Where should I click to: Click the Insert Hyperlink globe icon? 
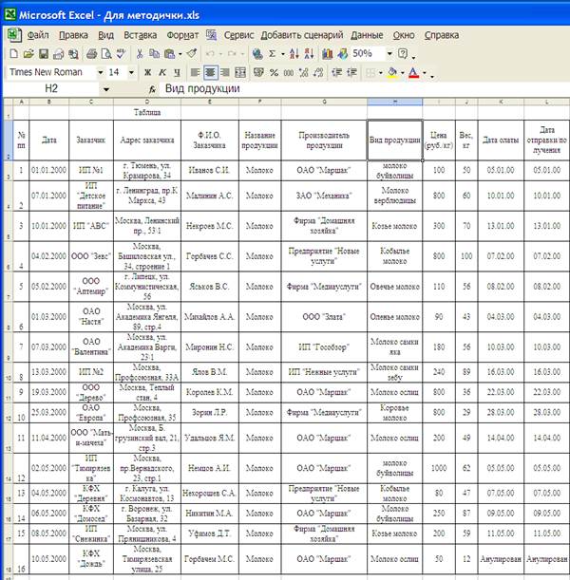tap(257, 54)
